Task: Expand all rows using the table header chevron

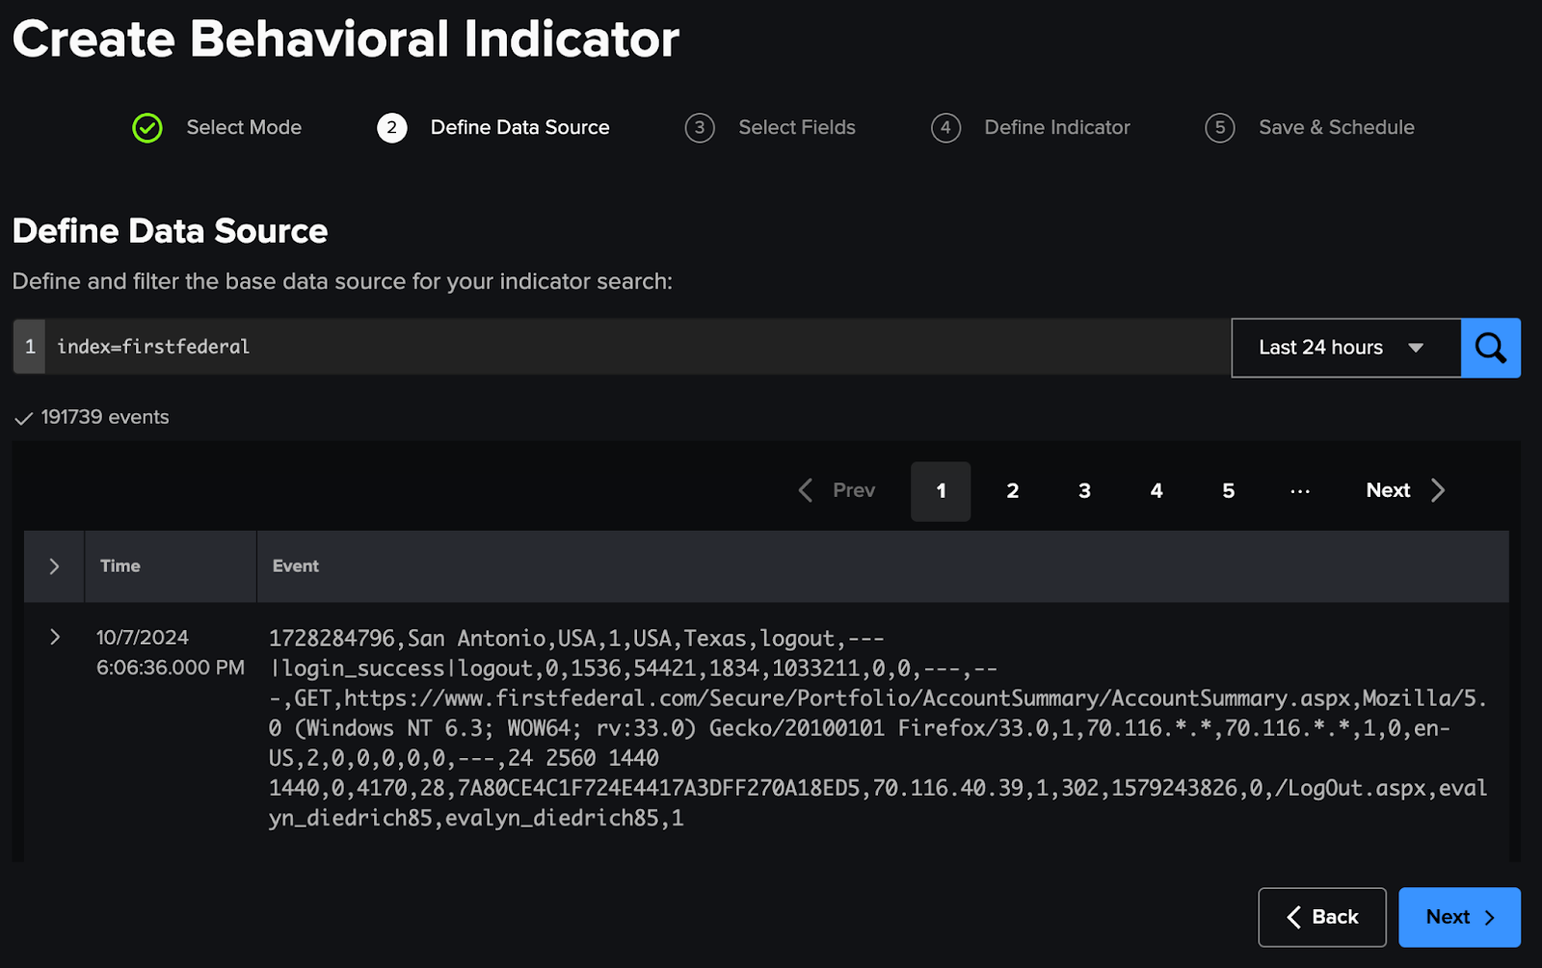Action: 54,566
